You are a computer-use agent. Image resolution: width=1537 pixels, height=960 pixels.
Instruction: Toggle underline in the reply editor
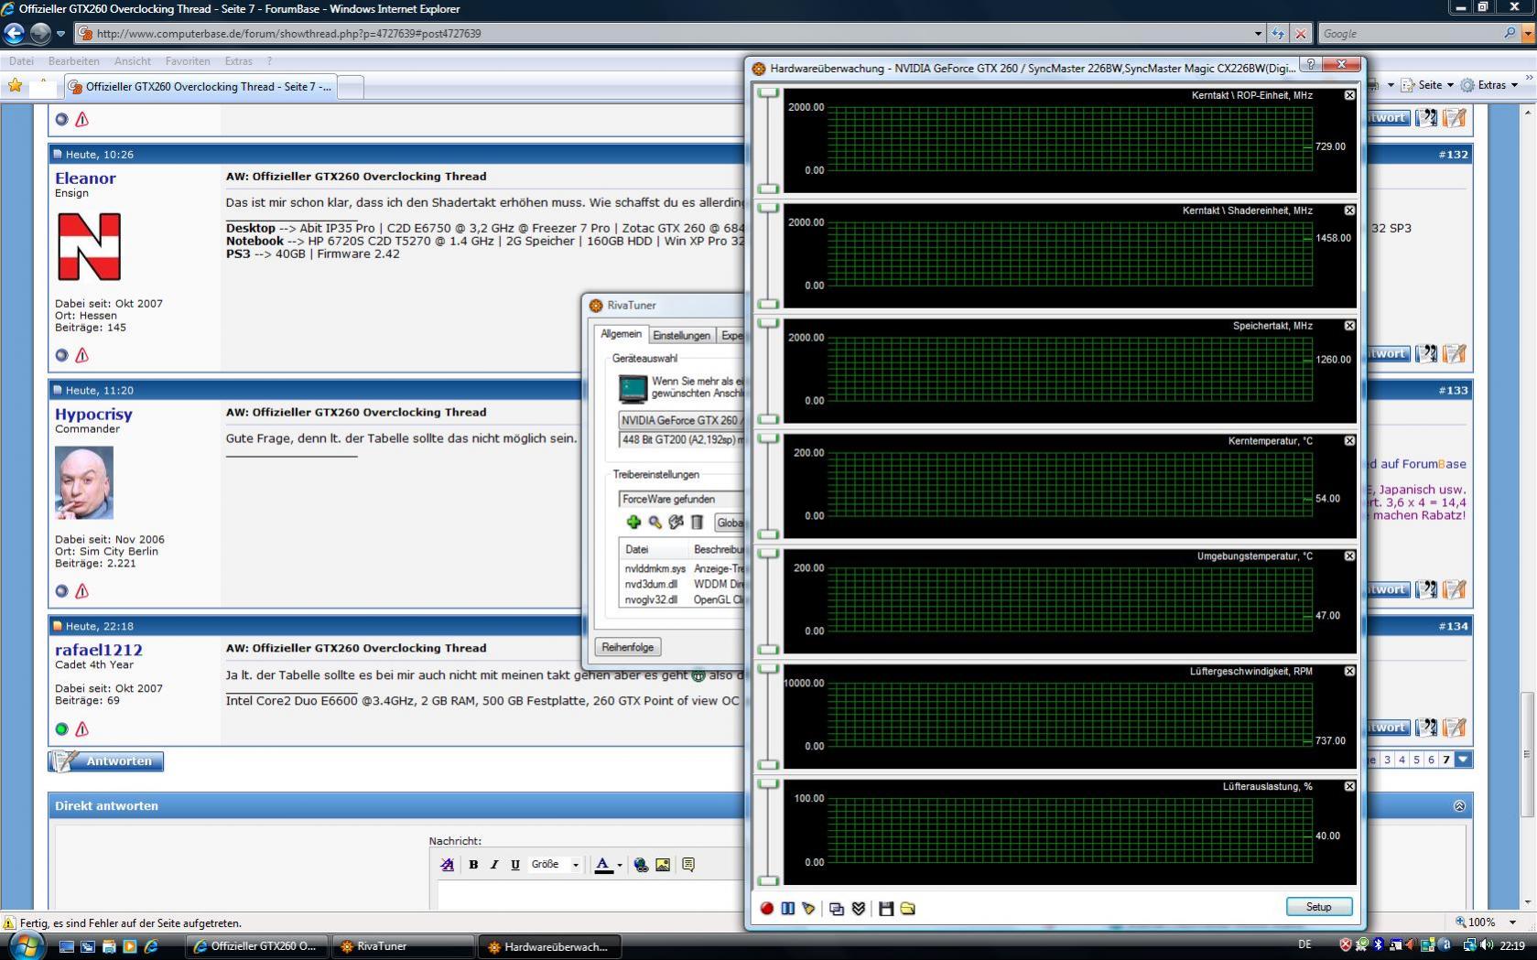pyautogui.click(x=515, y=864)
